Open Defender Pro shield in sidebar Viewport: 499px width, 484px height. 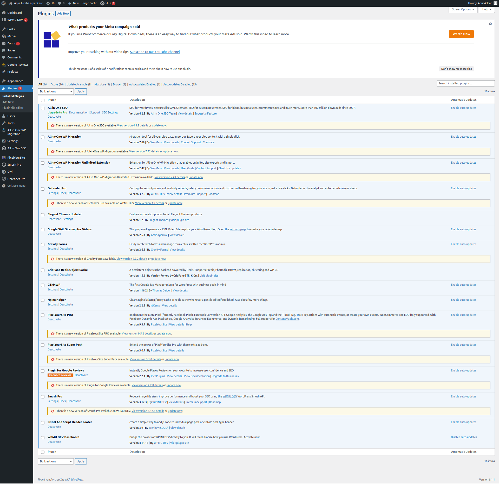coord(4,179)
